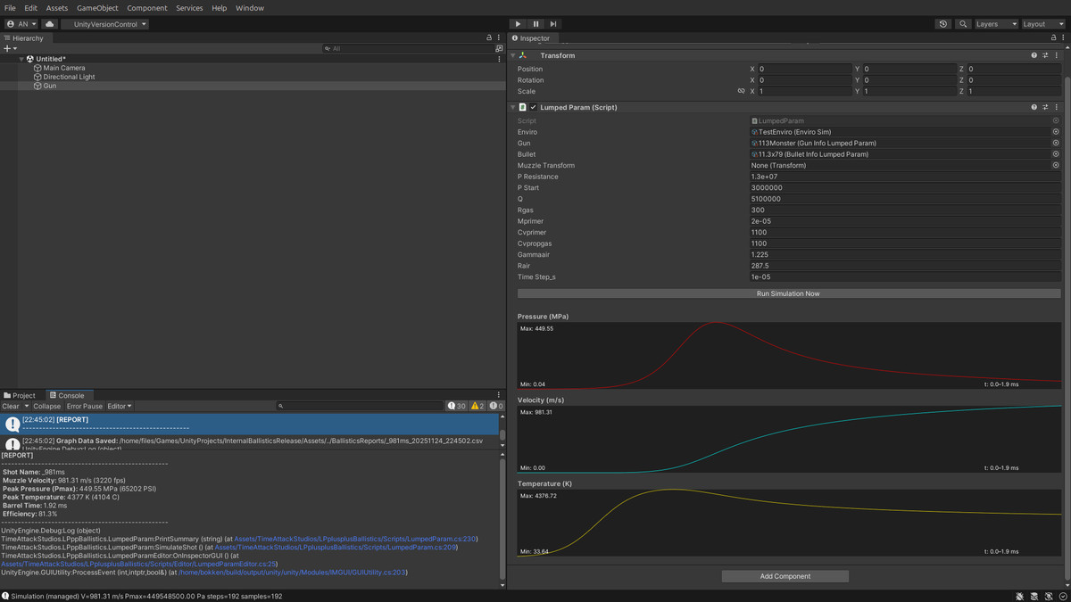Image resolution: width=1071 pixels, height=602 pixels.
Task: Open the Hierarchy panel options with the kebab icon
Action: coord(498,37)
